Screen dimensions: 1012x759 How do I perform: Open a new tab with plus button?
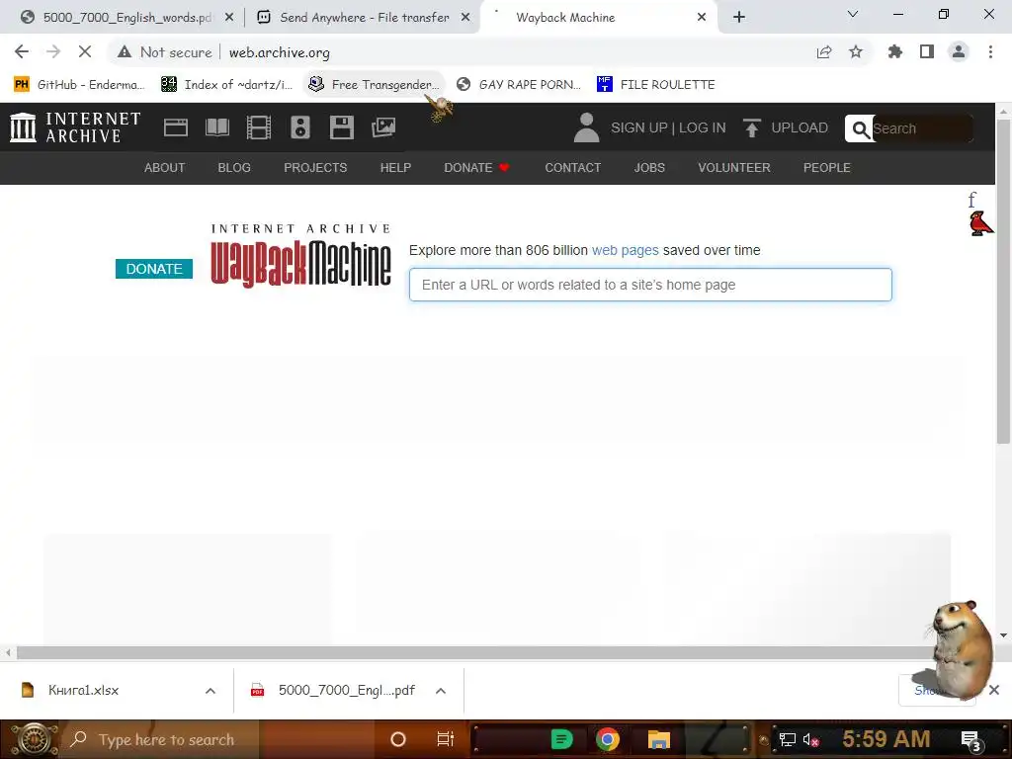(x=739, y=17)
